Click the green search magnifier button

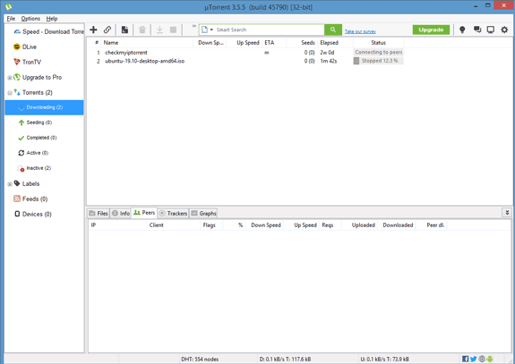(333, 30)
